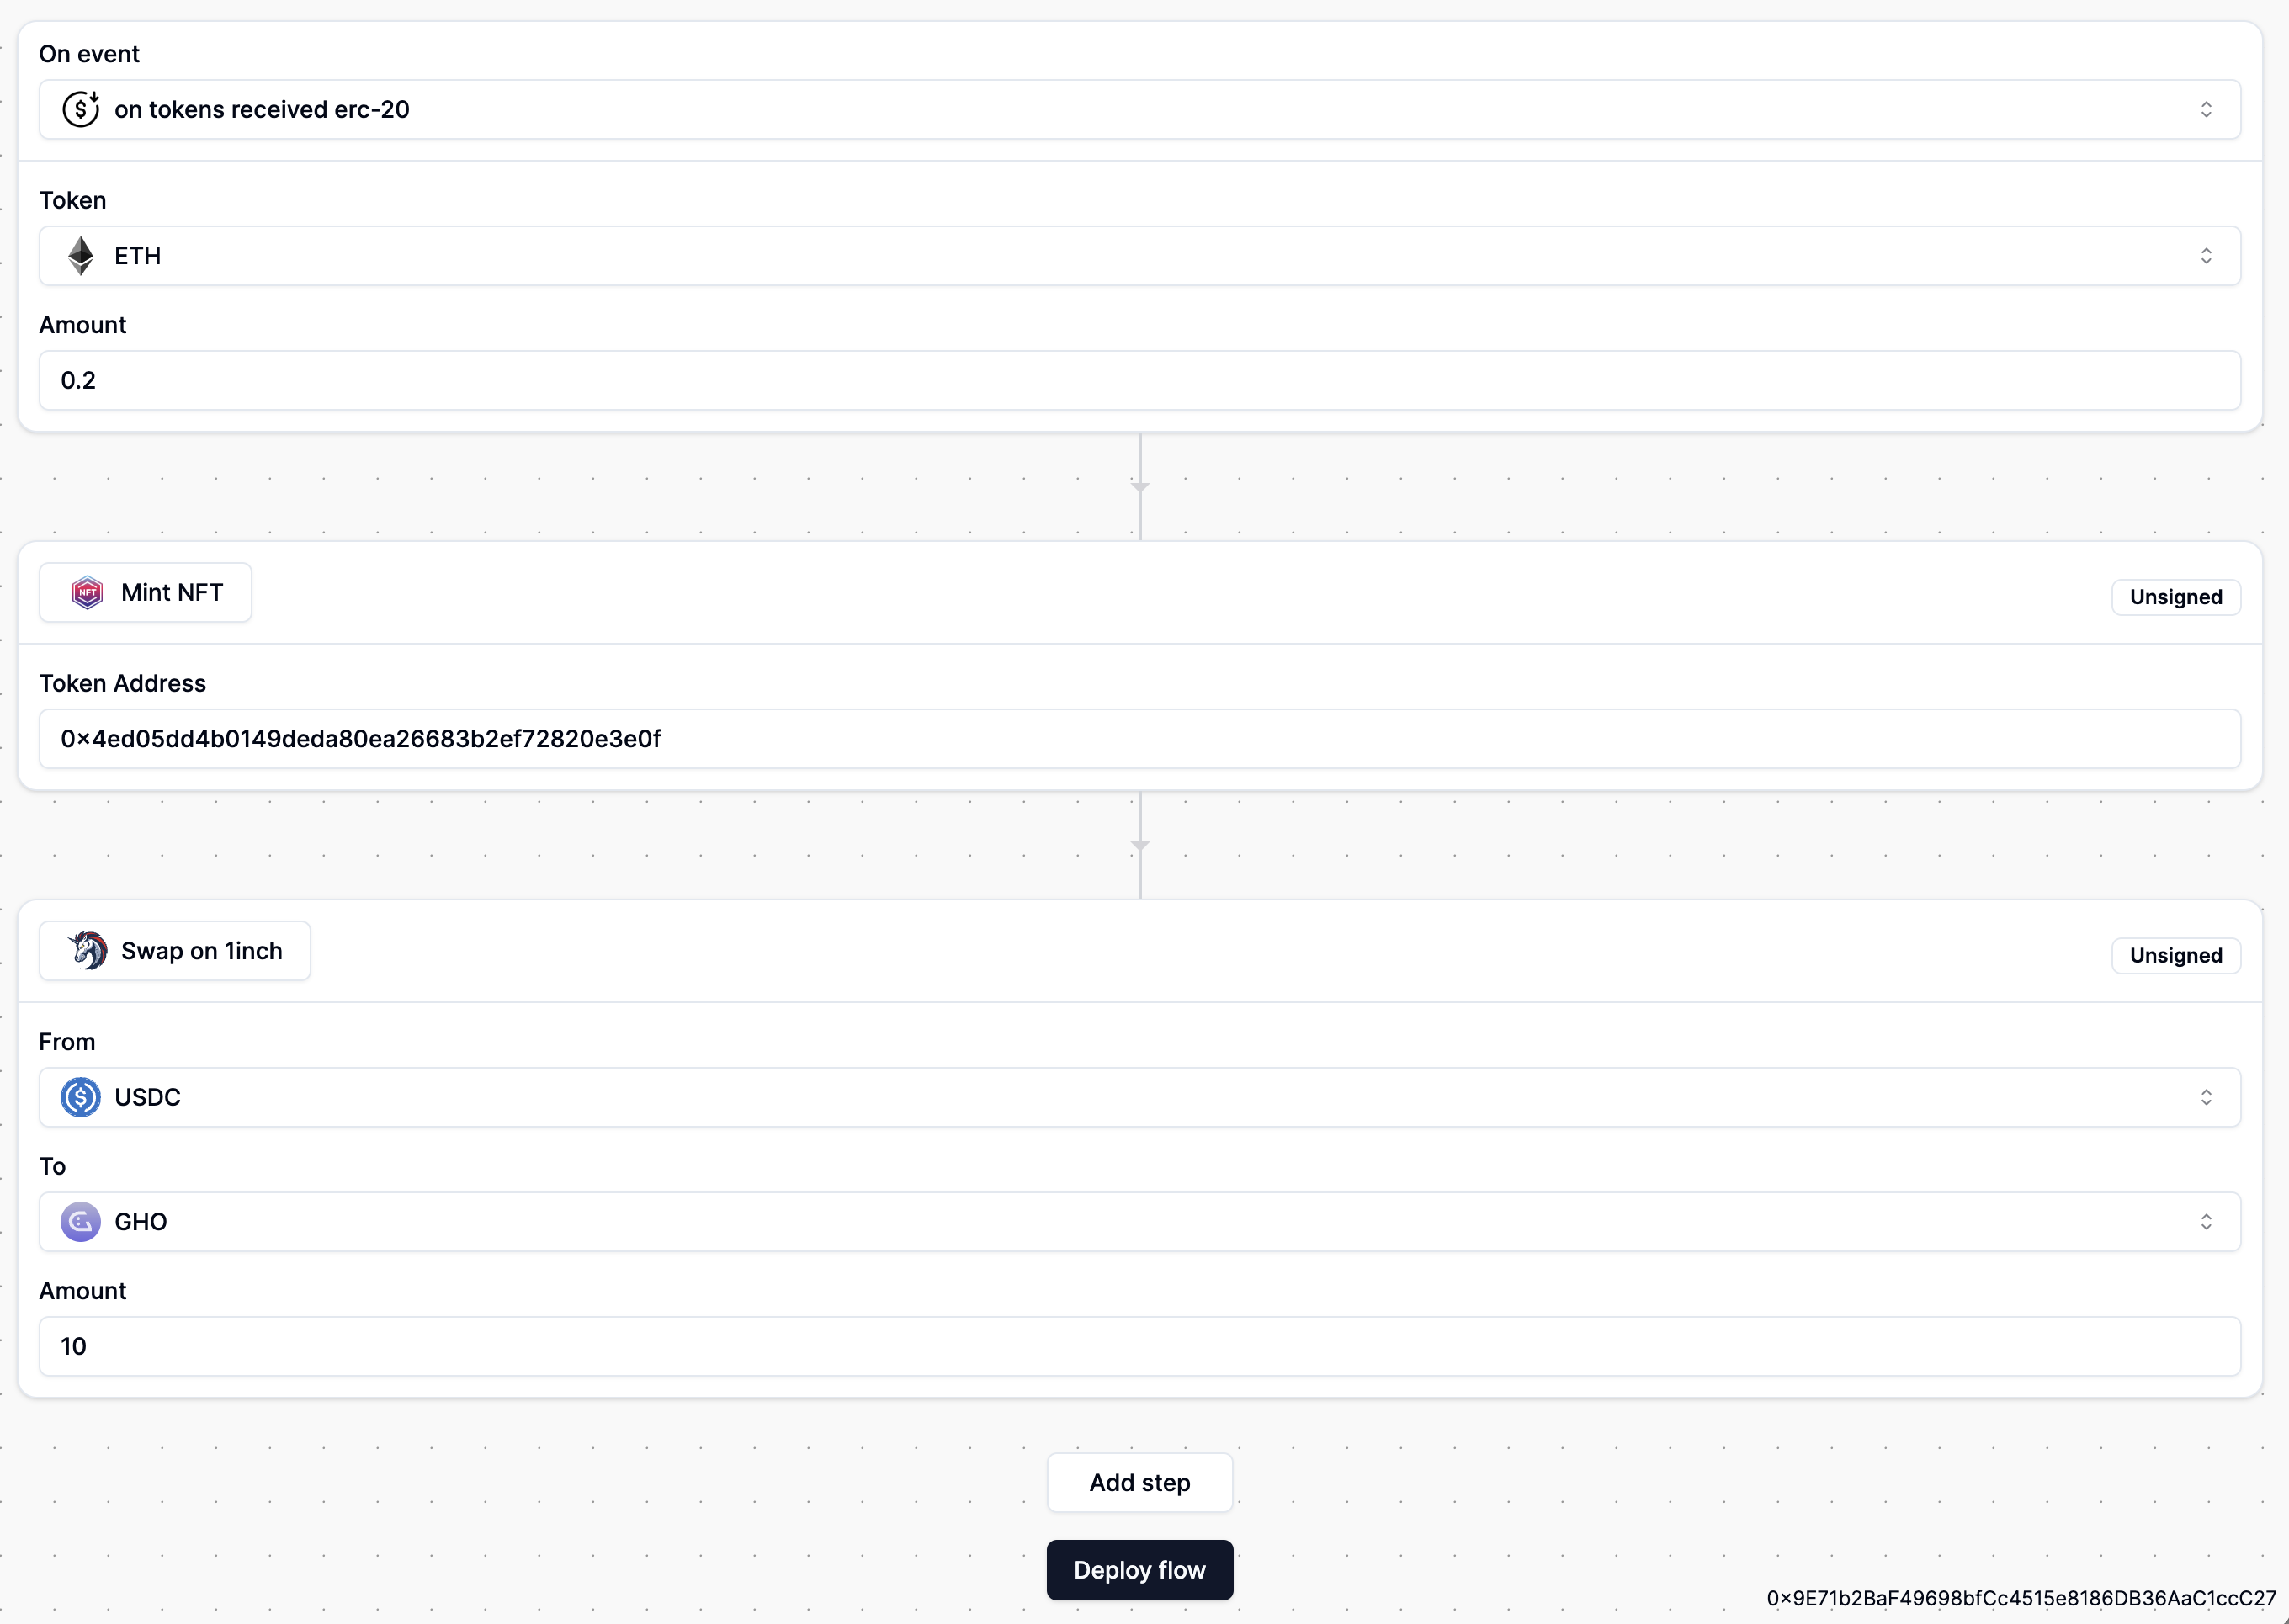This screenshot has height=1624, width=2289.
Task: Click the USDC token icon
Action: coord(81,1096)
